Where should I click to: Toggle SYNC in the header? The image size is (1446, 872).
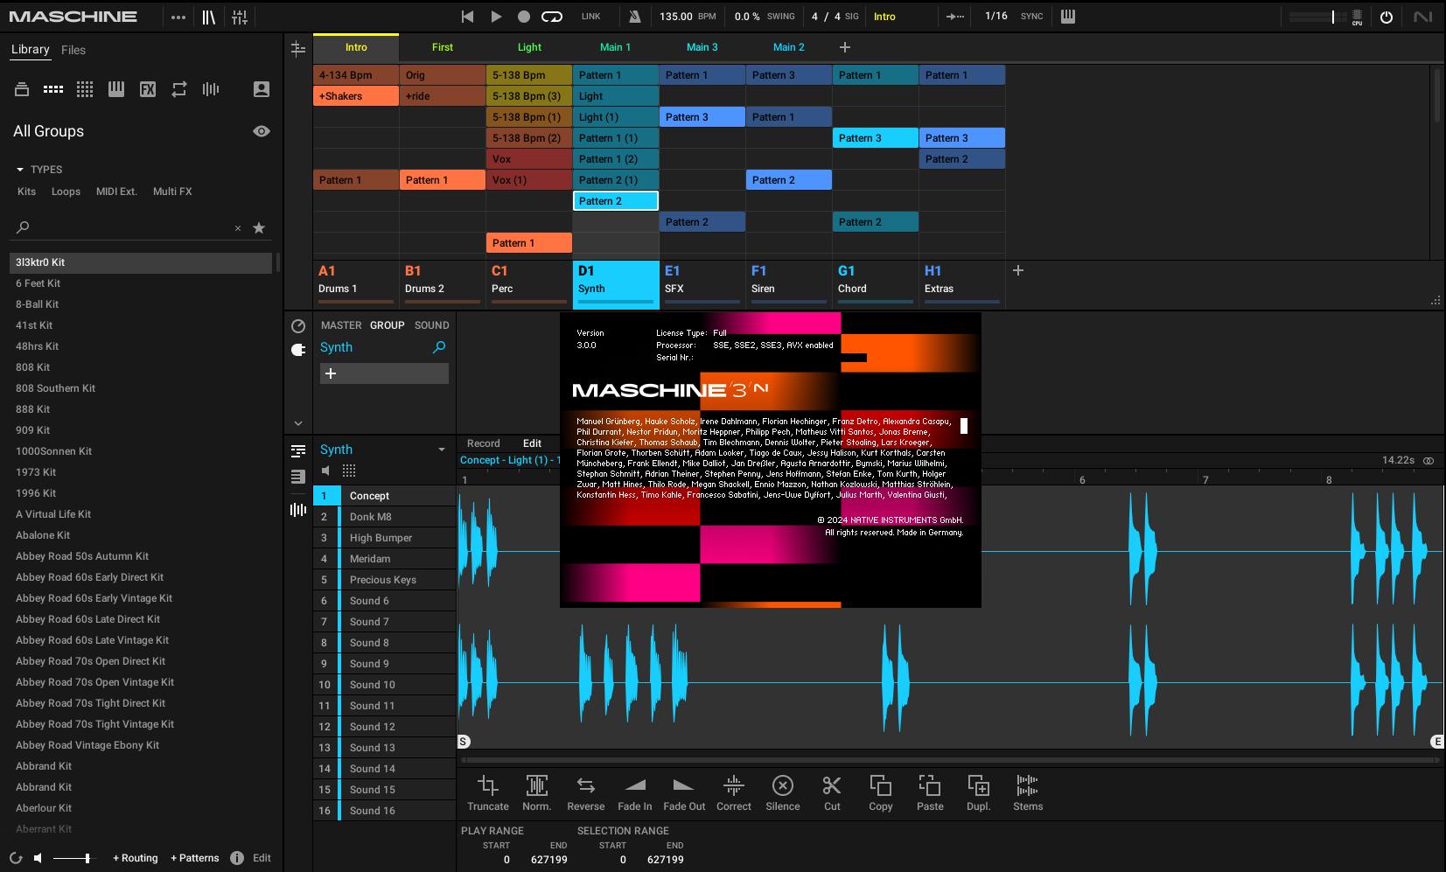[1031, 17]
